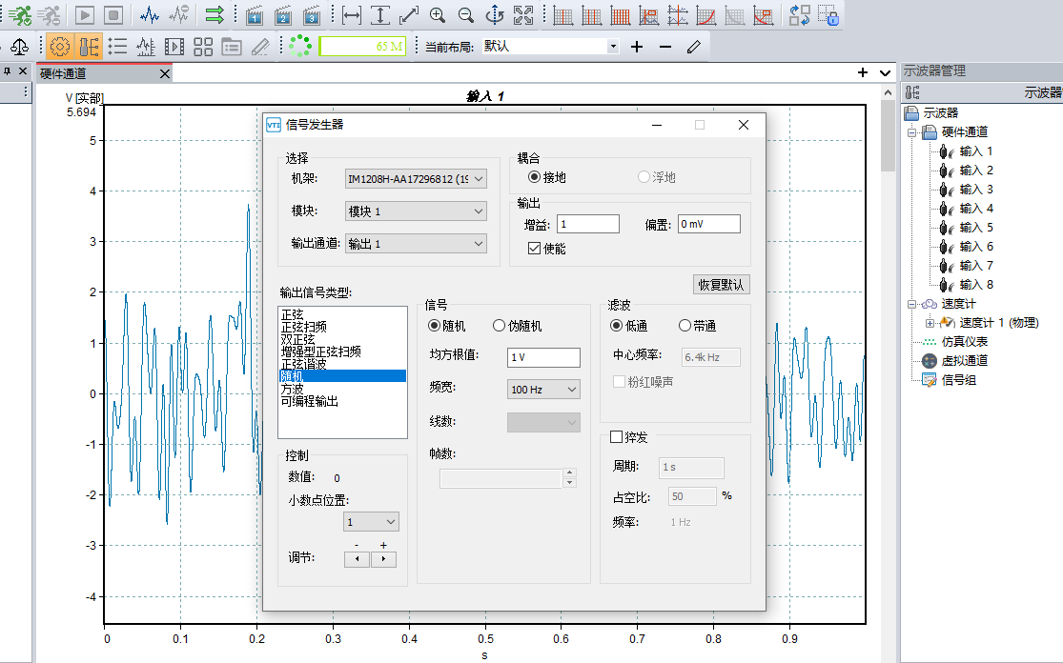Viewport: 1063px width, 663px height.
Task: Click the square stop button in the toolbar
Action: pyautogui.click(x=113, y=15)
